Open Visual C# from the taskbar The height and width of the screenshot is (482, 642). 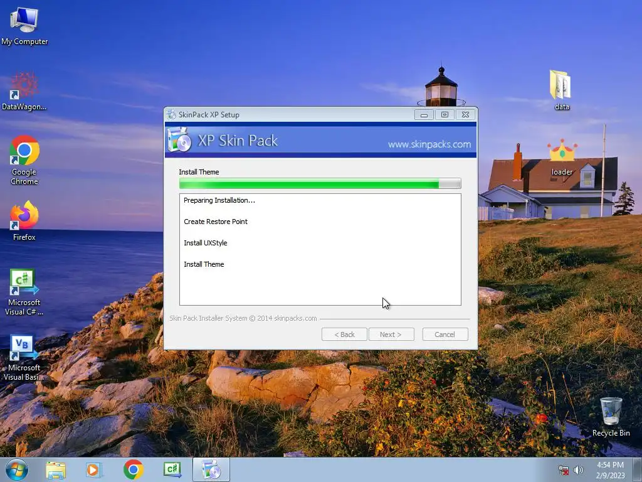(172, 469)
